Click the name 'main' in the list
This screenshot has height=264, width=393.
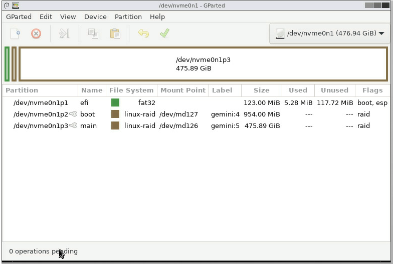point(88,125)
